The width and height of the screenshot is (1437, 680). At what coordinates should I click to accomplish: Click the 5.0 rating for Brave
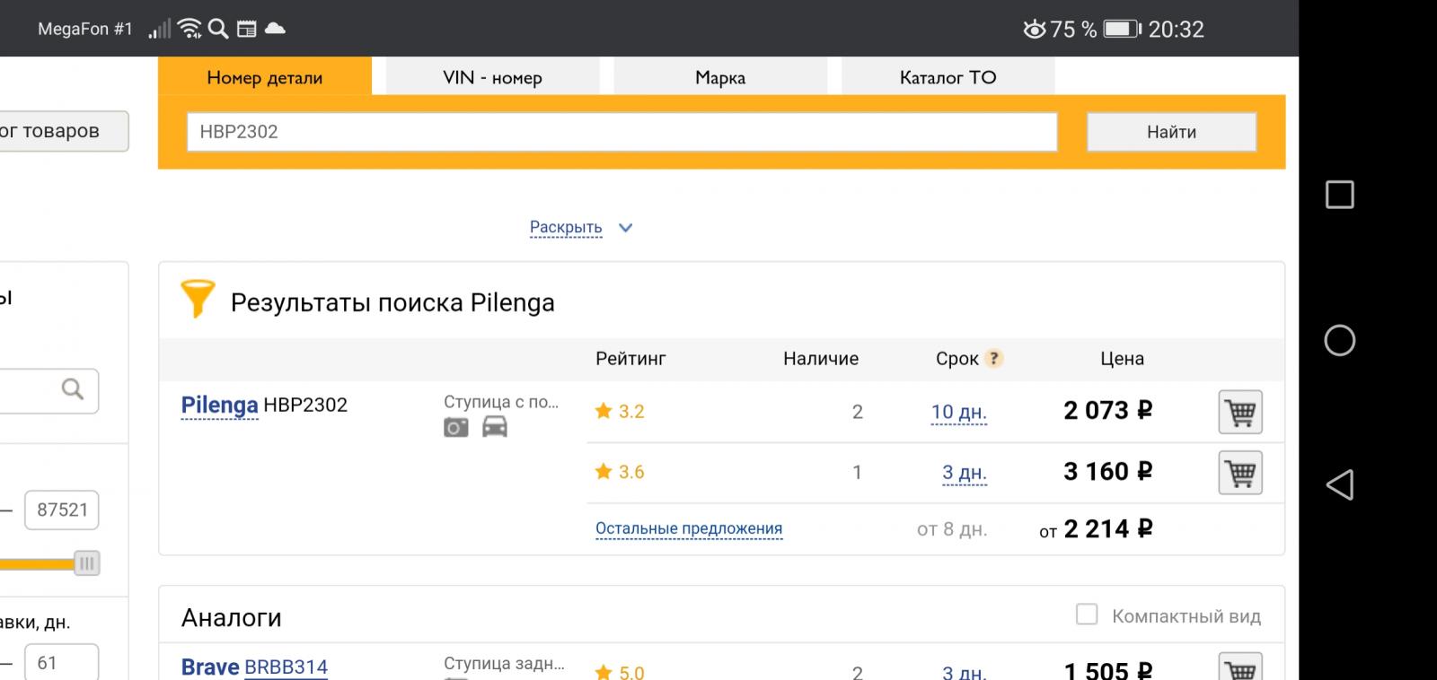point(620,671)
